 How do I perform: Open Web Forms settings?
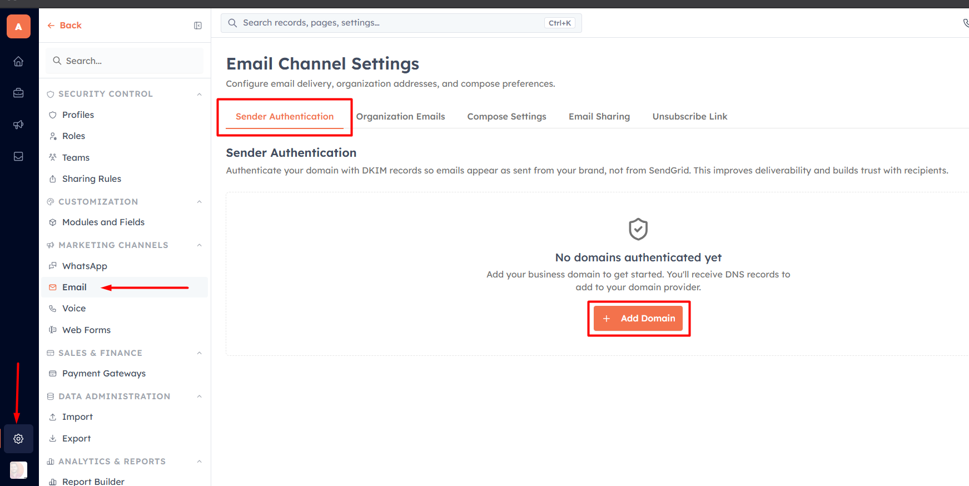[125, 330]
